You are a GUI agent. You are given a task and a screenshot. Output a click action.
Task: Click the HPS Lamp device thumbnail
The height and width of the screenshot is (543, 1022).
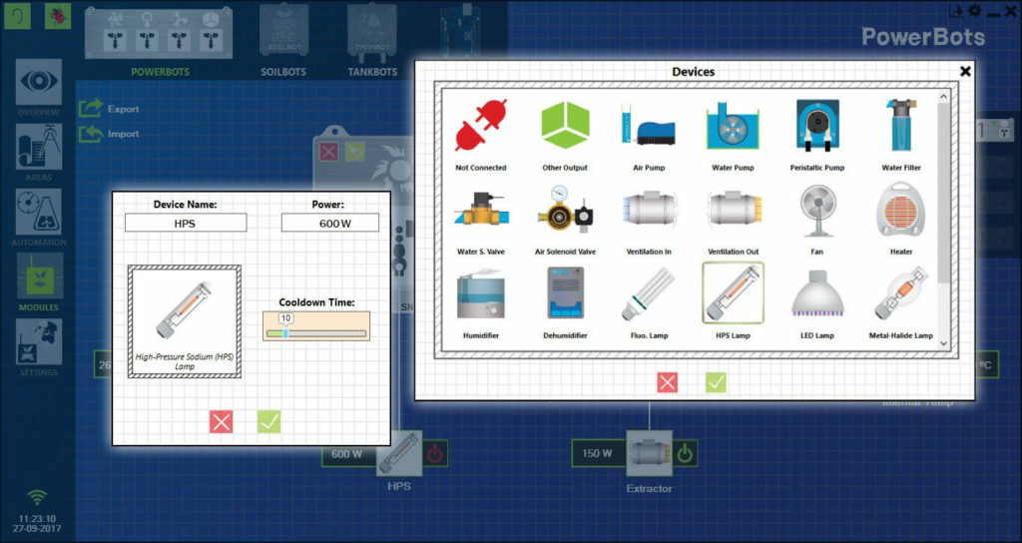coord(185,320)
